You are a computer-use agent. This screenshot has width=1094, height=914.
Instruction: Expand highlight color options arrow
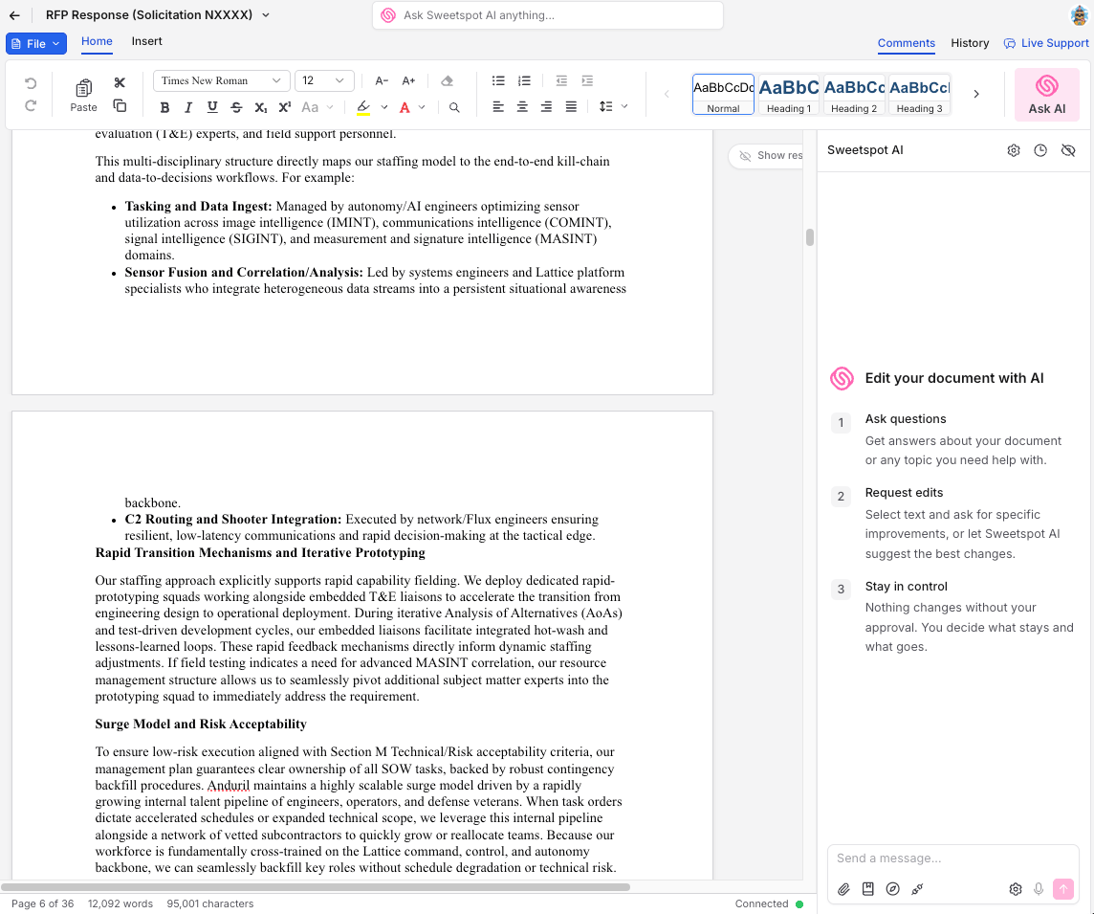(x=384, y=107)
